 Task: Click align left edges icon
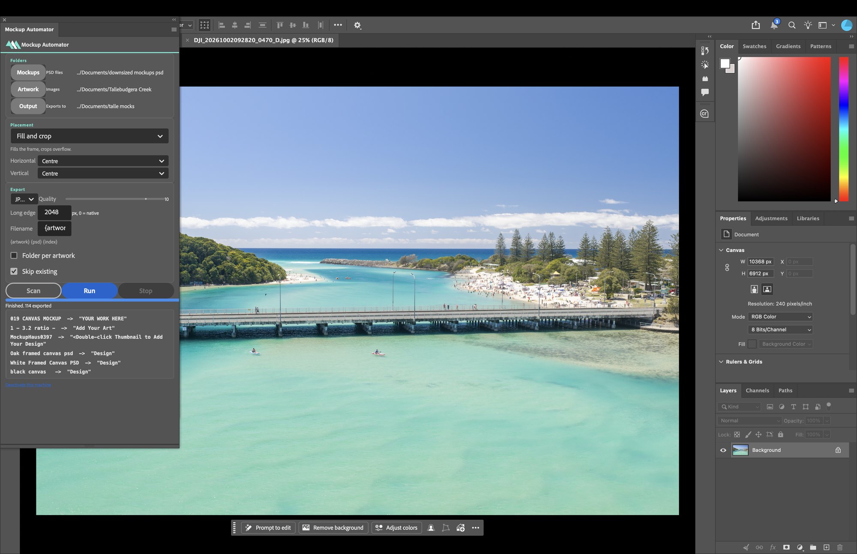[222, 25]
